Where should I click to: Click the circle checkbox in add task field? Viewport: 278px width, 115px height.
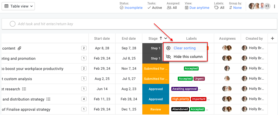13,24
